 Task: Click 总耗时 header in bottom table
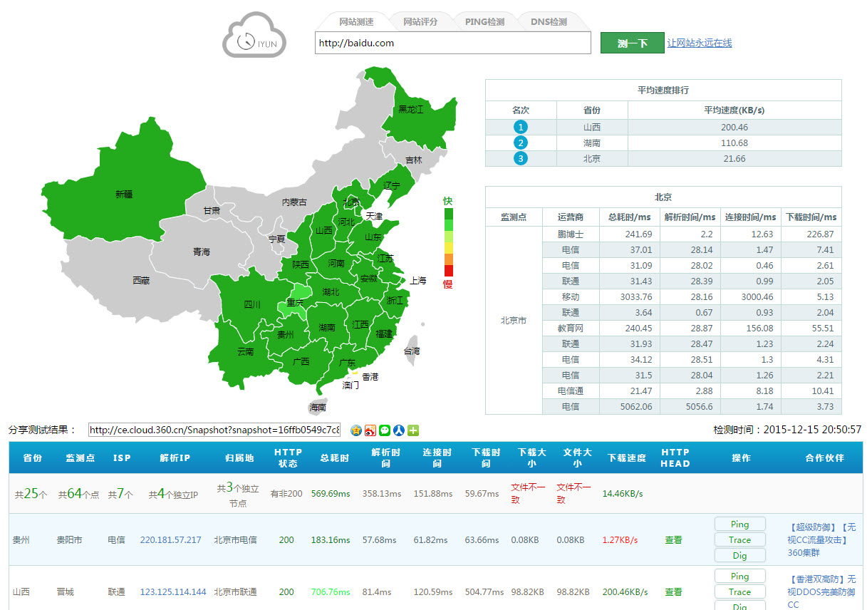tap(334, 457)
